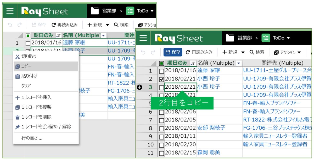
Task: Click ＋新規 in the back window toolbar
Action: (x=94, y=25)
